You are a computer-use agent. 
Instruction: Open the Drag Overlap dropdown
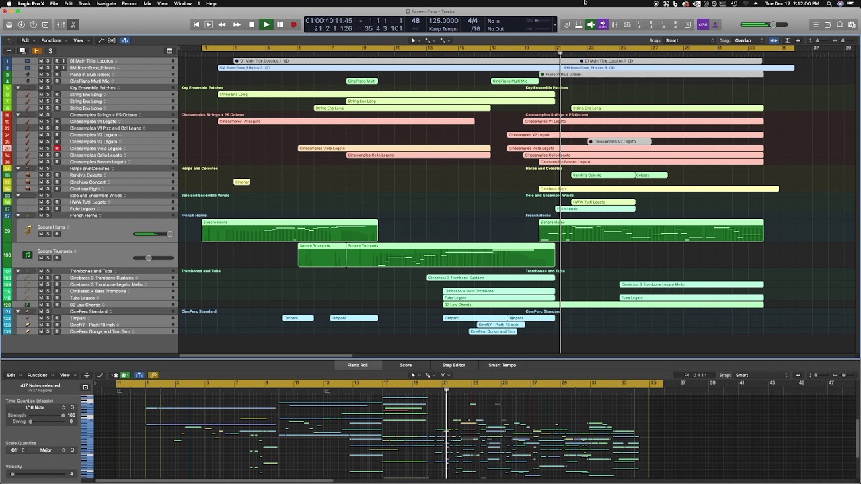[x=747, y=40]
